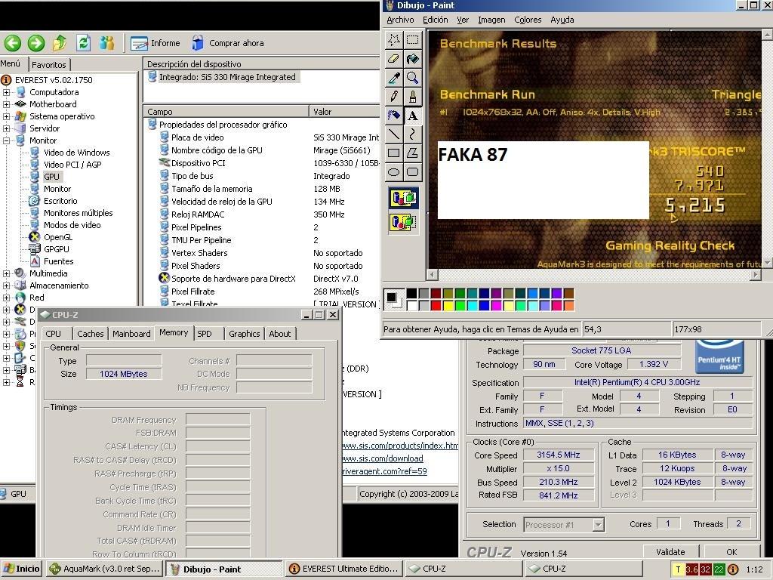Click the Up level arrow icon
Image resolution: width=773 pixels, height=580 pixels.
(x=60, y=43)
